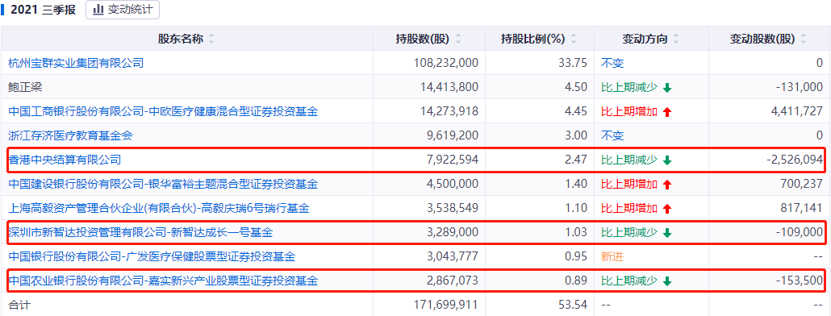Click 不变 in 杭州宝群实业 row
The width and height of the screenshot is (831, 316).
pos(612,63)
